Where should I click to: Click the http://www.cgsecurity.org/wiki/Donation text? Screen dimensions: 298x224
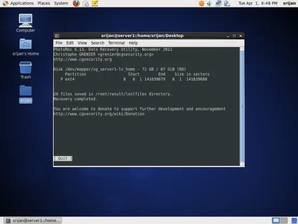[x=99, y=114]
